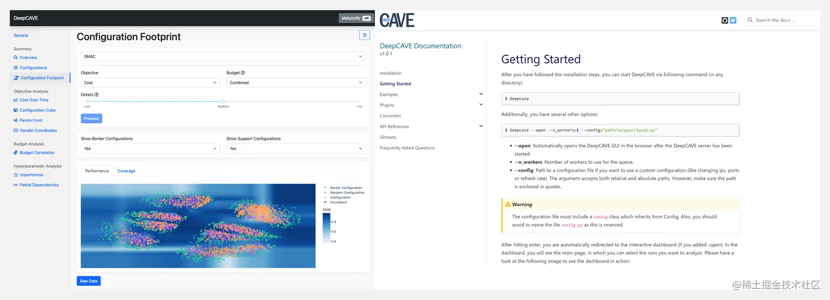Click the Importances star icon
Screen dimensions: 830x300
point(15,175)
